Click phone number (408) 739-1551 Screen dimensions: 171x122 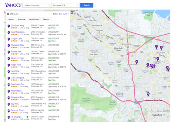pos(54,25)
